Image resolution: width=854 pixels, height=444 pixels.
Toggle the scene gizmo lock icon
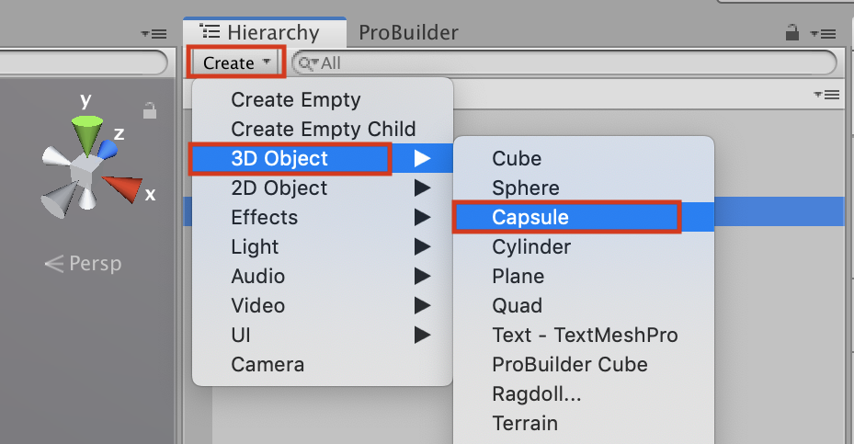(x=149, y=111)
